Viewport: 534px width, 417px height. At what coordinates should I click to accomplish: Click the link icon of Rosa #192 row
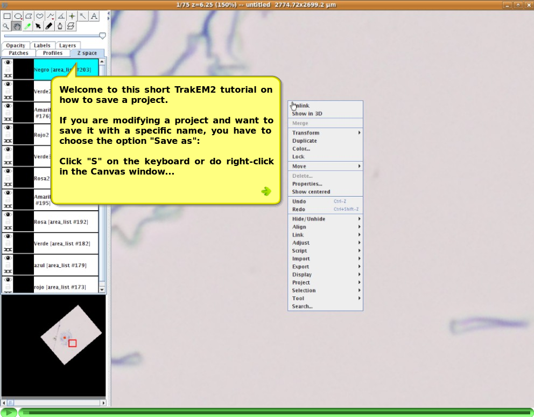[8, 228]
